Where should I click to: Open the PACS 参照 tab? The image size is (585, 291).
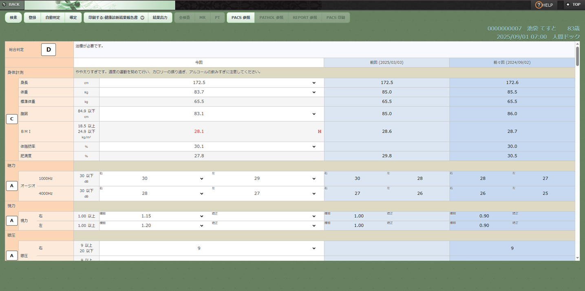pyautogui.click(x=241, y=18)
